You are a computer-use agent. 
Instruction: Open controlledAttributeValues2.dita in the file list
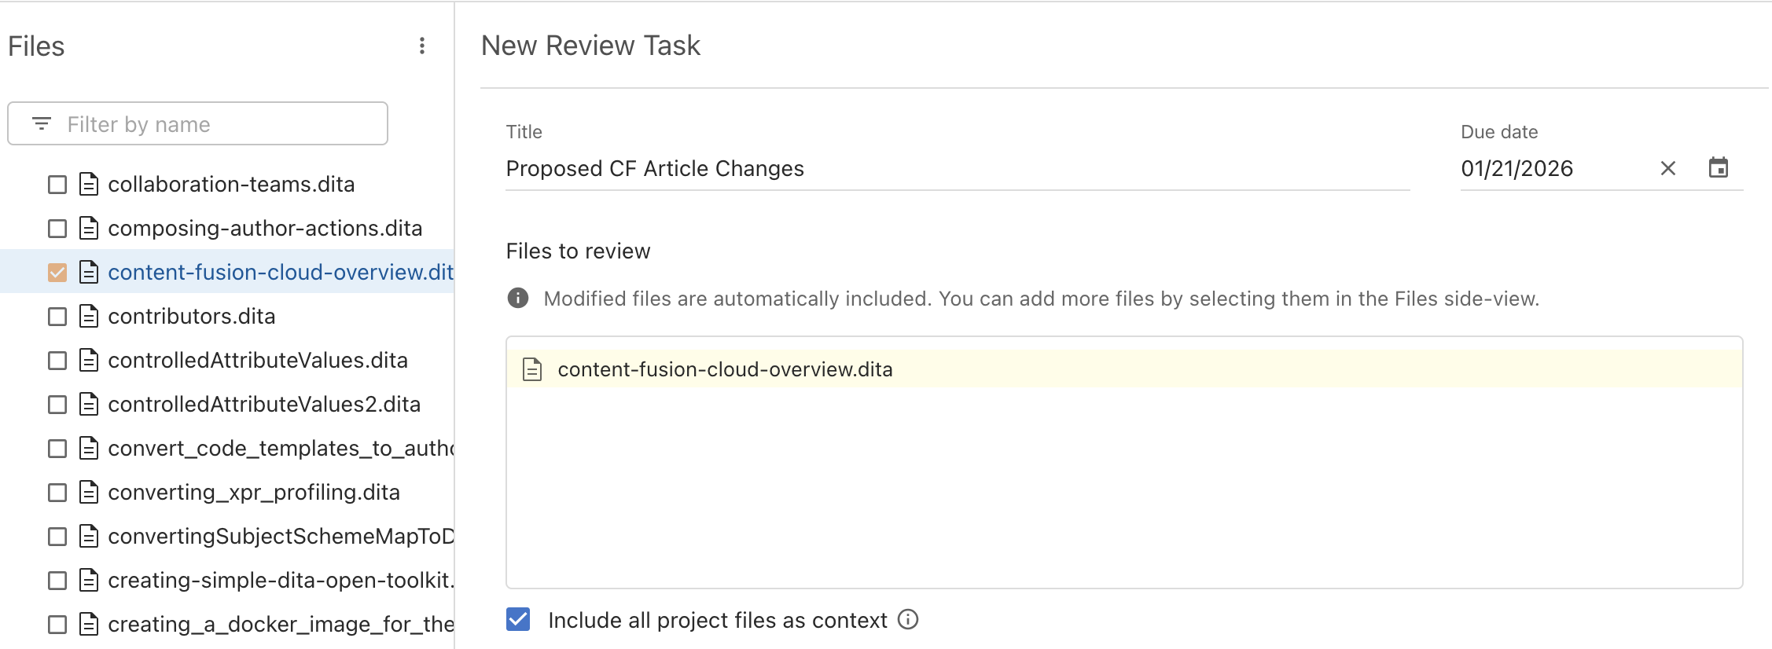[x=264, y=405]
